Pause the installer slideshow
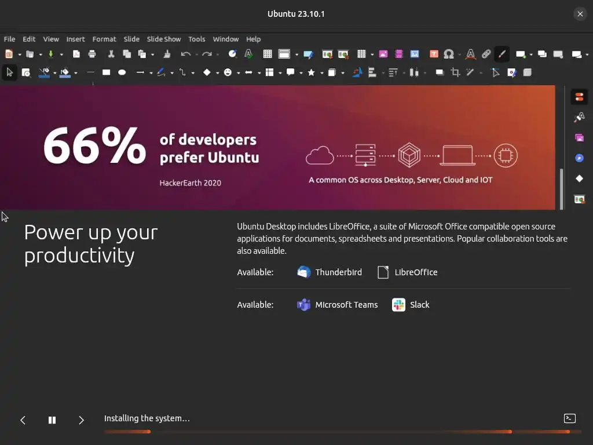593x445 pixels. (52, 420)
